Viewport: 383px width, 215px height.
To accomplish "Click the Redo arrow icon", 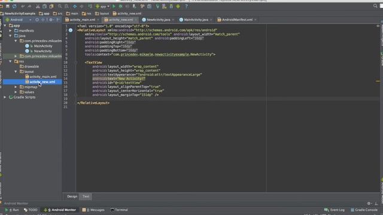I will pyautogui.click(x=29, y=7).
